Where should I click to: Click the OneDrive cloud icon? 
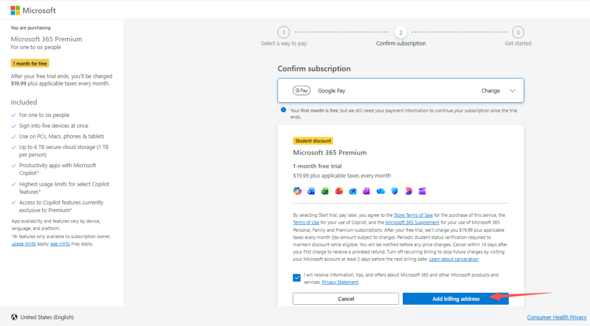click(380, 191)
